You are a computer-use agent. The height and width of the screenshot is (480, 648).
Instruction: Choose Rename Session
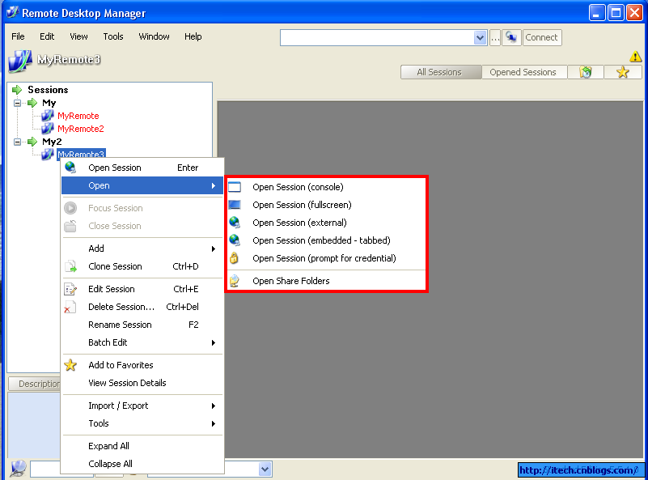click(x=142, y=325)
